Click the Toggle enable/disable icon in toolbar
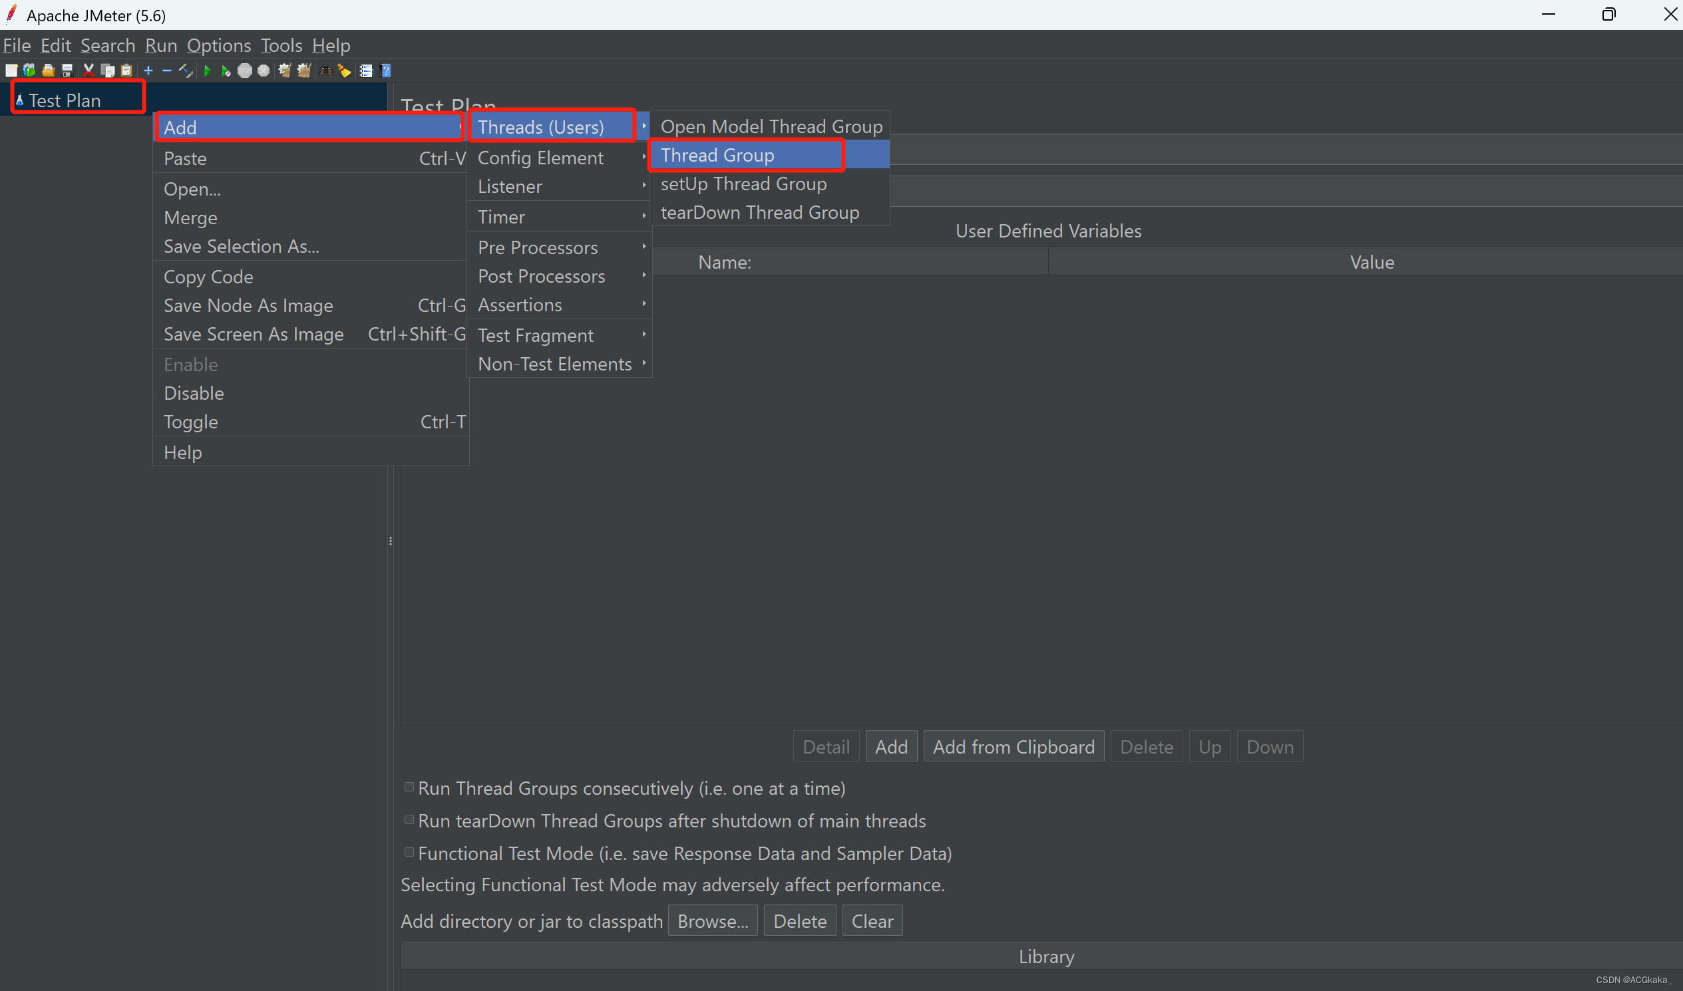 pos(186,71)
